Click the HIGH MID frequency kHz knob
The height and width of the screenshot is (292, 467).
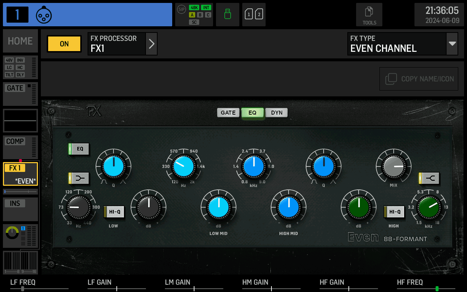pyautogui.click(x=254, y=167)
